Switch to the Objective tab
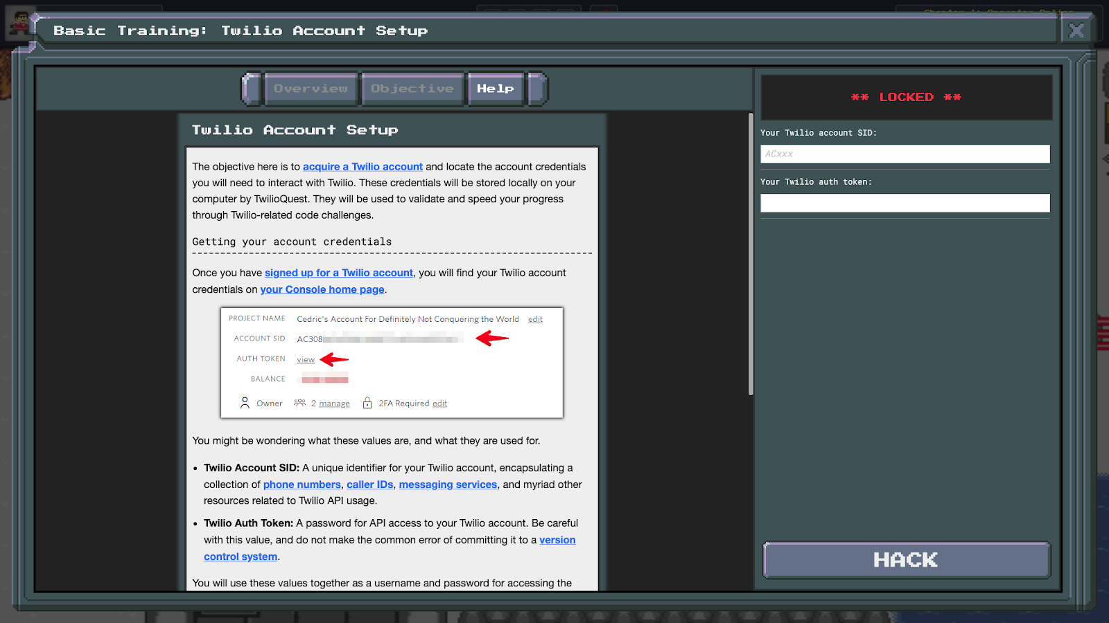The width and height of the screenshot is (1109, 623). point(412,89)
